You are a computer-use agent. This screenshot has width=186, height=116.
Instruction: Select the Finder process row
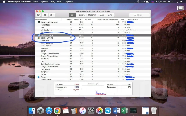[93, 77]
